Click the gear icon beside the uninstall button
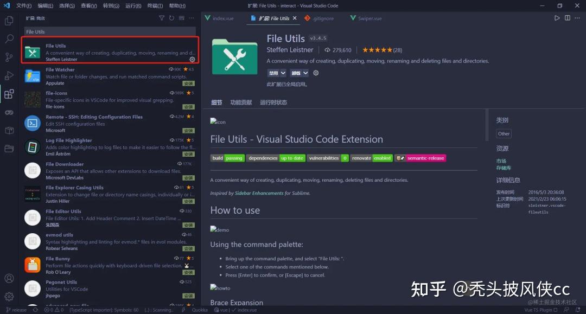The width and height of the screenshot is (586, 314). click(316, 73)
